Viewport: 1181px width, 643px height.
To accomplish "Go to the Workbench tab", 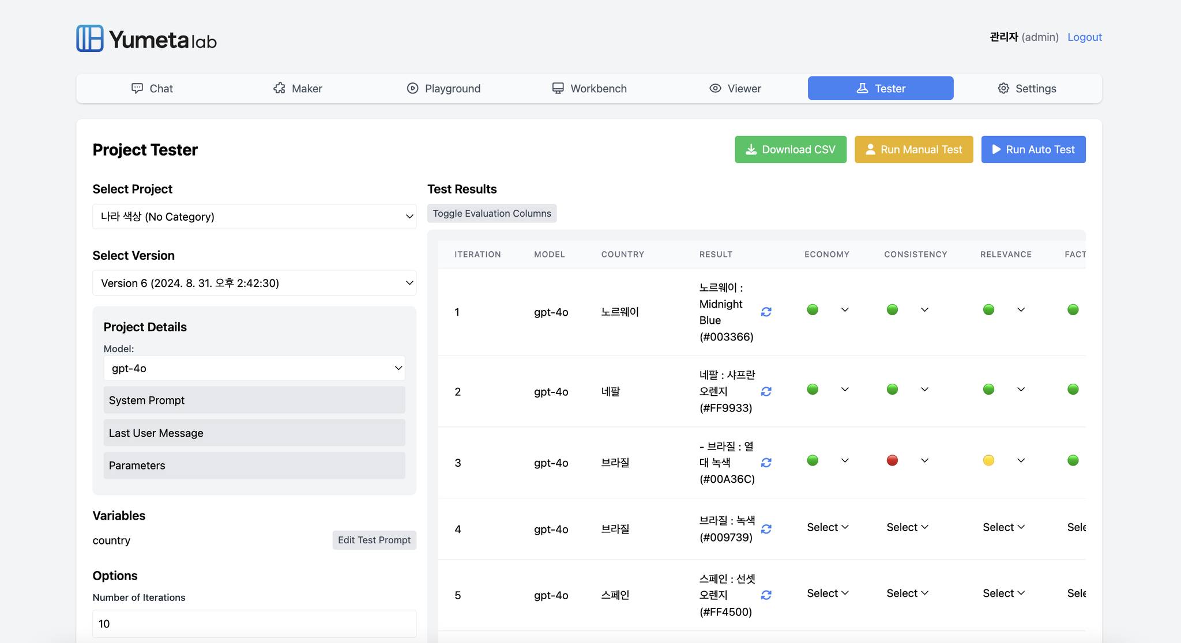I will pyautogui.click(x=589, y=88).
